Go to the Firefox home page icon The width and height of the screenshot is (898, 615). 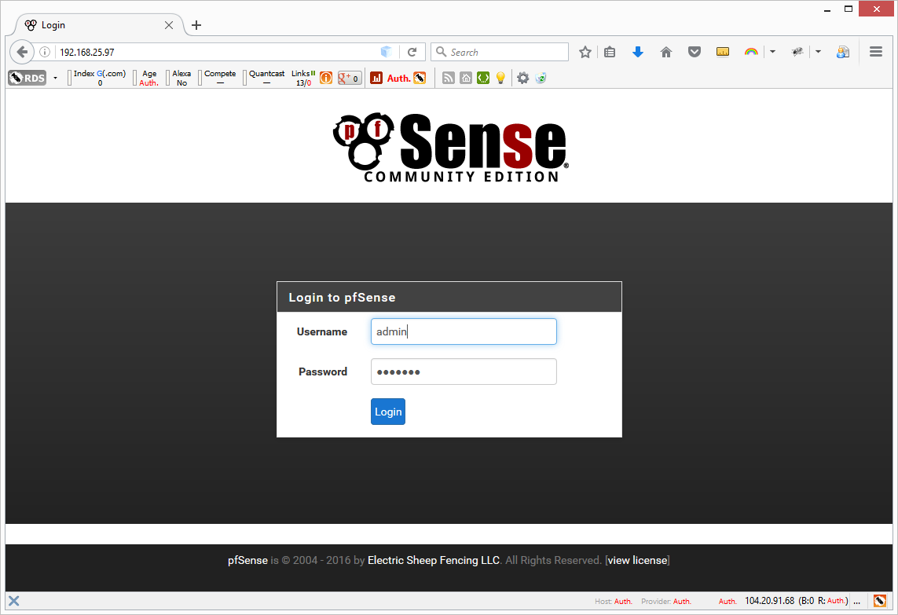click(666, 52)
